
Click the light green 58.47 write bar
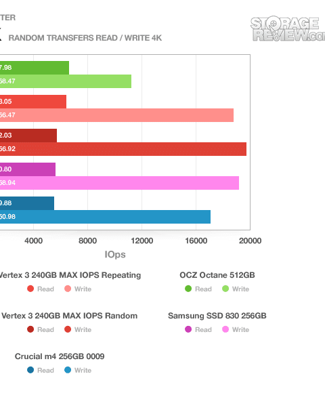[x=66, y=81]
